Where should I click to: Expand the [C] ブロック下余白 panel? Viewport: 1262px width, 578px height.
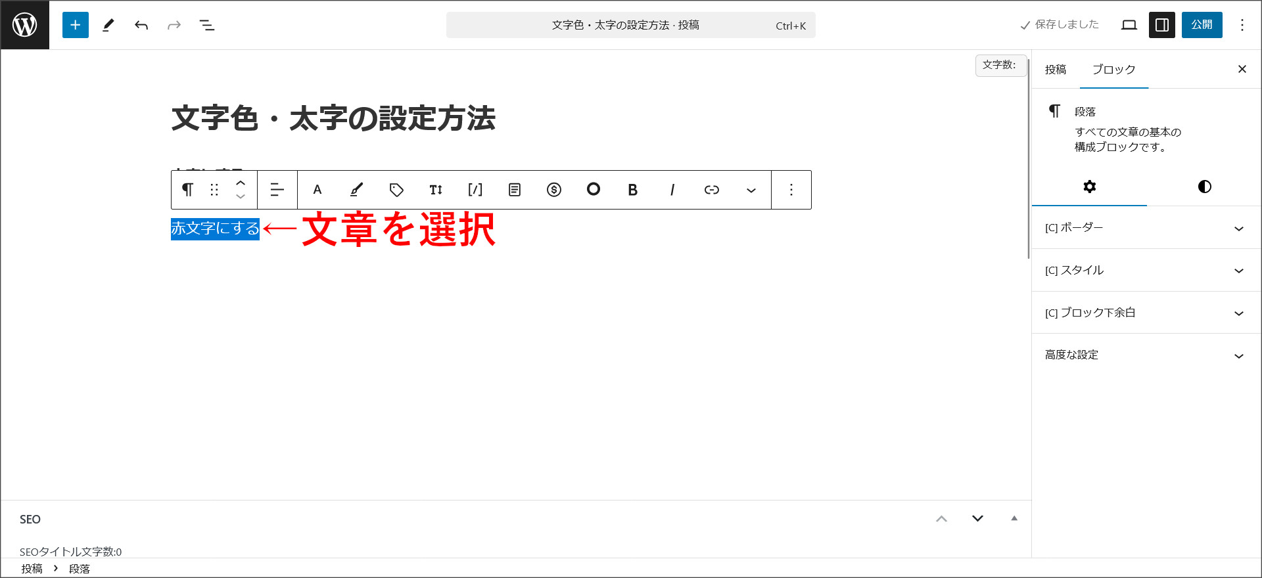(x=1146, y=313)
